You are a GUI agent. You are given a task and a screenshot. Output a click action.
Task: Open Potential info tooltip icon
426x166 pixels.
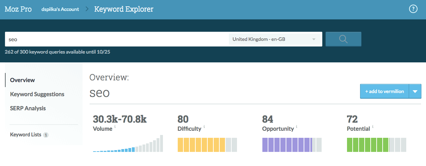point(373,127)
